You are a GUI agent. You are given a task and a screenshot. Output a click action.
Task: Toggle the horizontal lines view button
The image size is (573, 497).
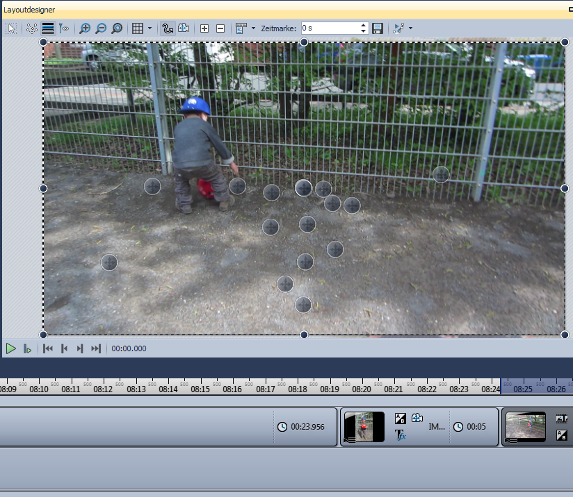click(48, 28)
